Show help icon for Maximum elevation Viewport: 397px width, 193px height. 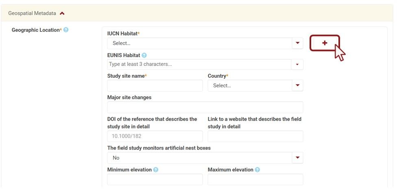[x=257, y=170]
